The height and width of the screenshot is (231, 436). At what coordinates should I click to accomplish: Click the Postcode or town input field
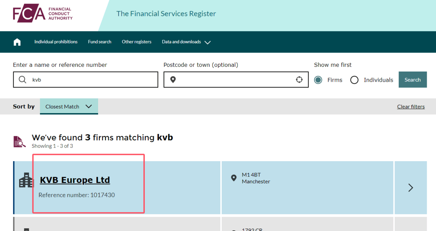(x=236, y=80)
